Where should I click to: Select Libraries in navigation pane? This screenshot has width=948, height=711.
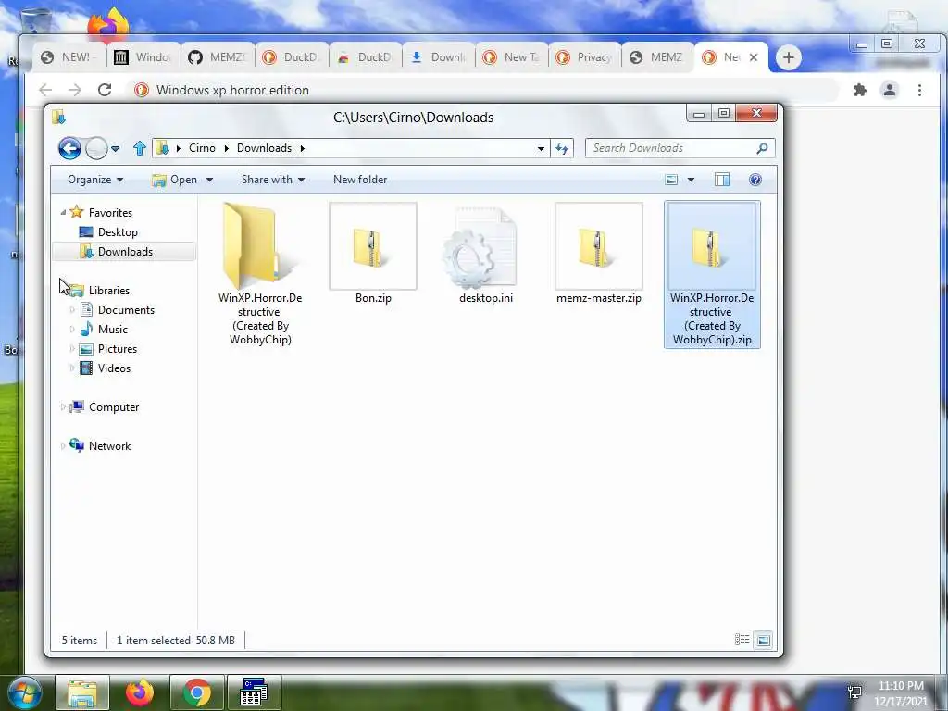(x=109, y=290)
